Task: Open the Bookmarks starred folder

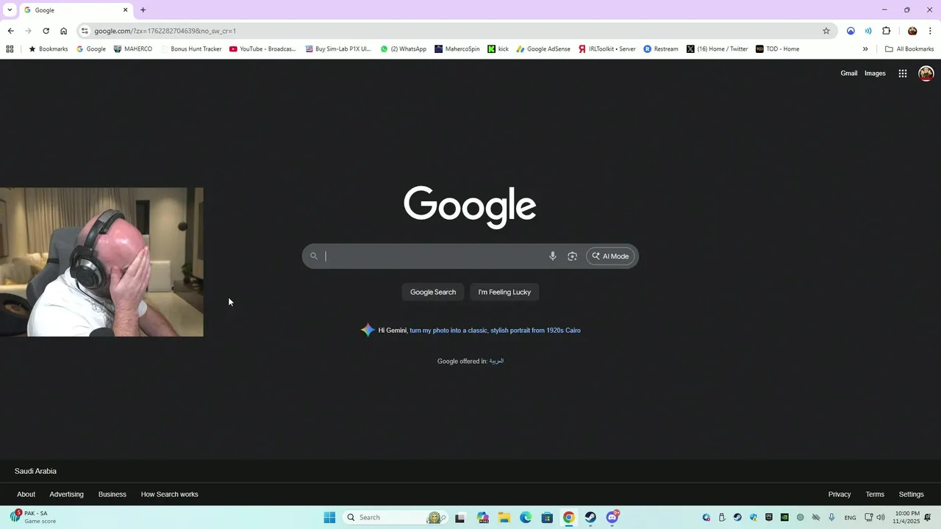Action: [49, 49]
